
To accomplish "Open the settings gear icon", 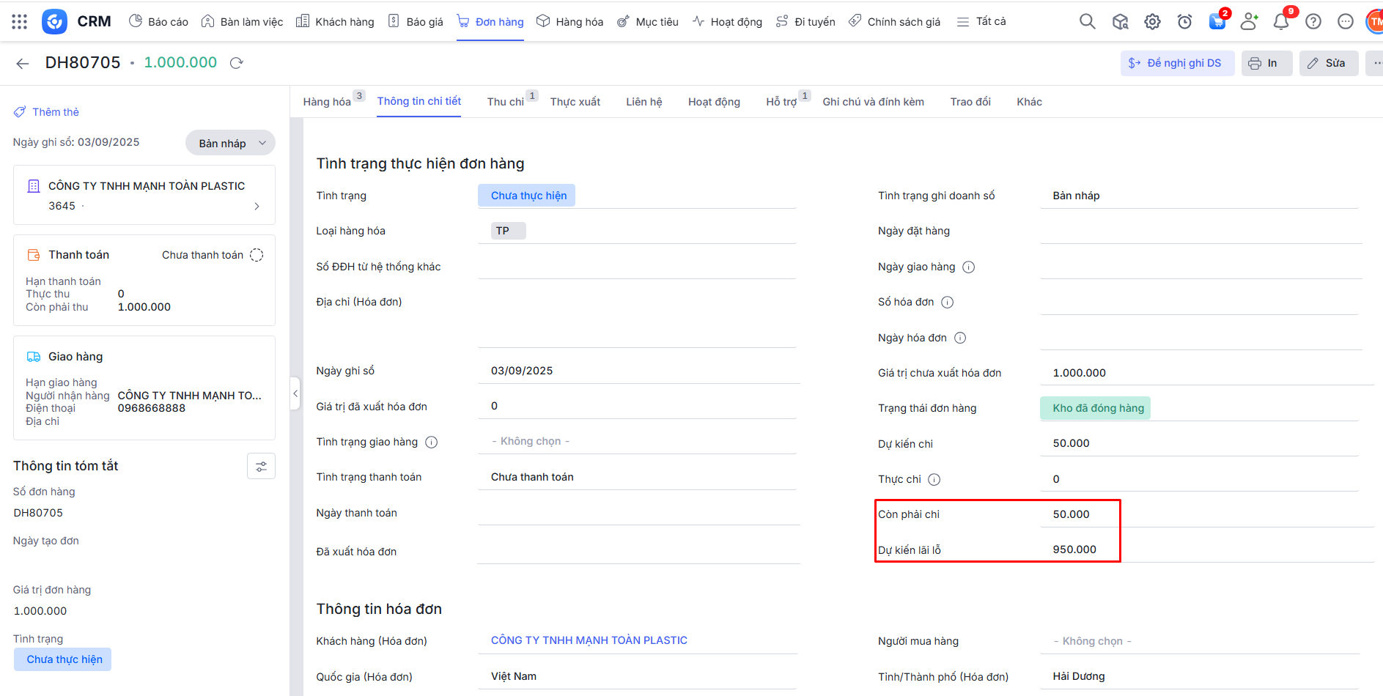I will tap(1152, 22).
